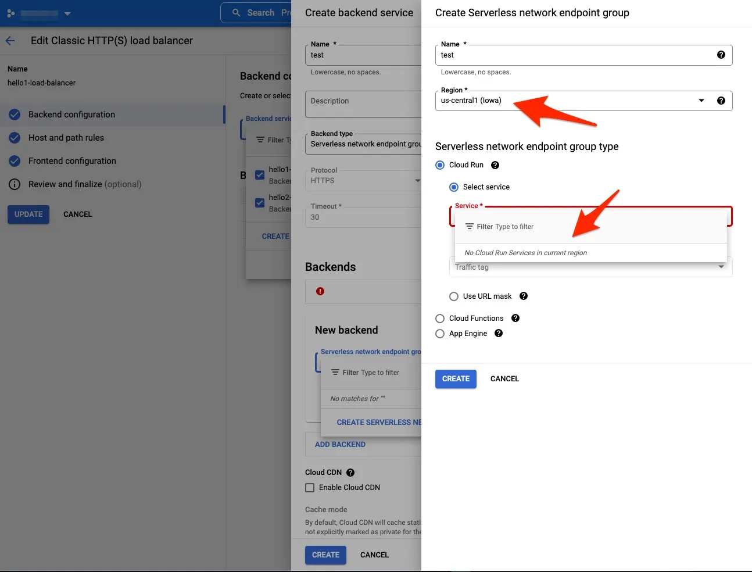
Task: Click the CREATE SERVERLESS network endpoint group link
Action: click(379, 423)
